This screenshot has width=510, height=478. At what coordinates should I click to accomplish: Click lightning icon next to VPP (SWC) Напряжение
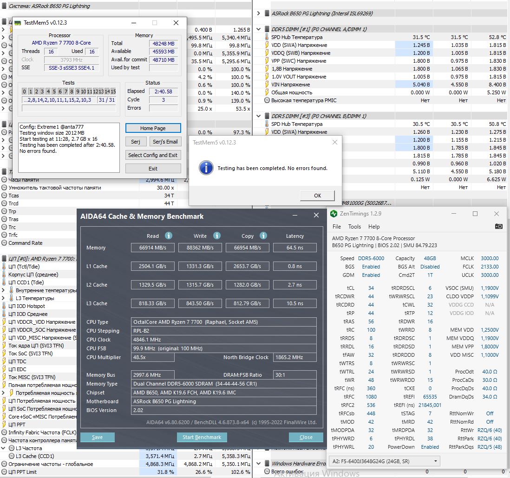point(267,61)
